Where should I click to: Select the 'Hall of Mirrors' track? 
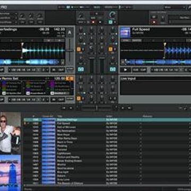pos(107,127)
